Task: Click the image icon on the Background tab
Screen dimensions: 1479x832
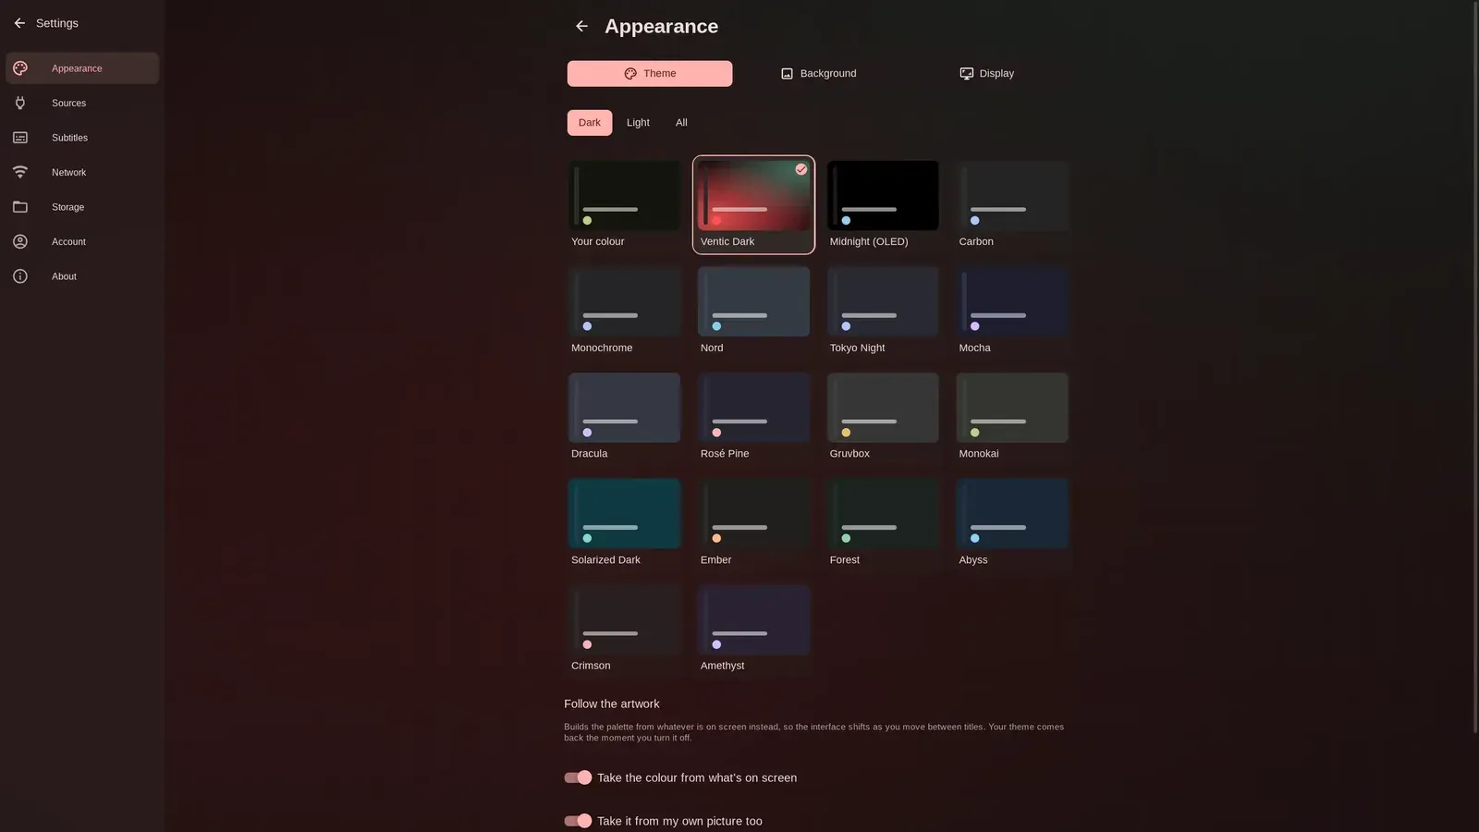Action: [x=788, y=73]
